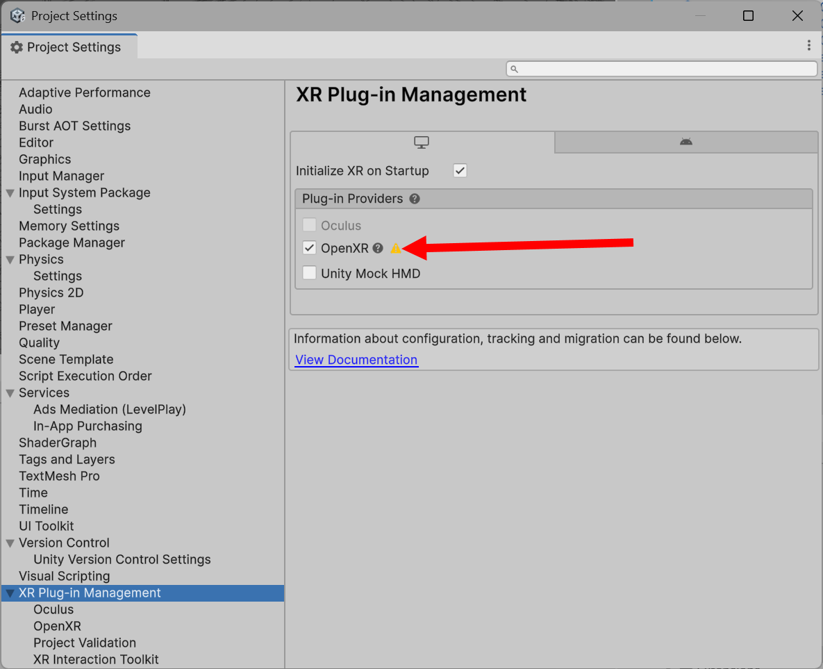Collapse the XR Plug-in Management section
The image size is (823, 669).
10,593
